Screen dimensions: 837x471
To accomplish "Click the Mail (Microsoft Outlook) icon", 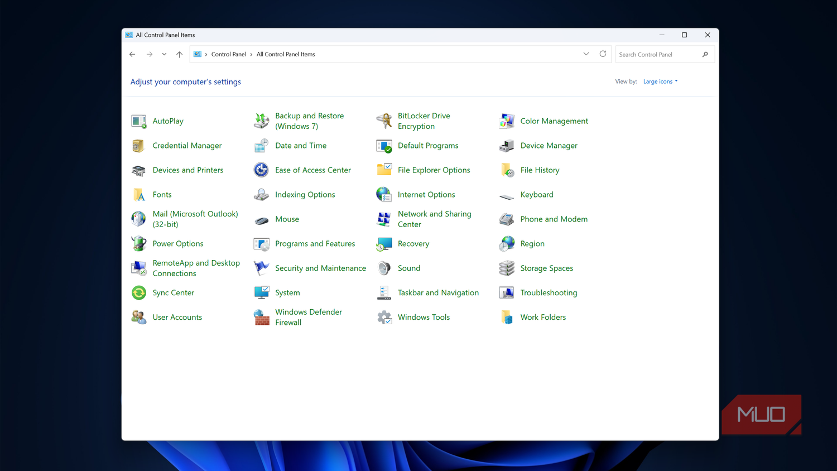I will [x=138, y=219].
